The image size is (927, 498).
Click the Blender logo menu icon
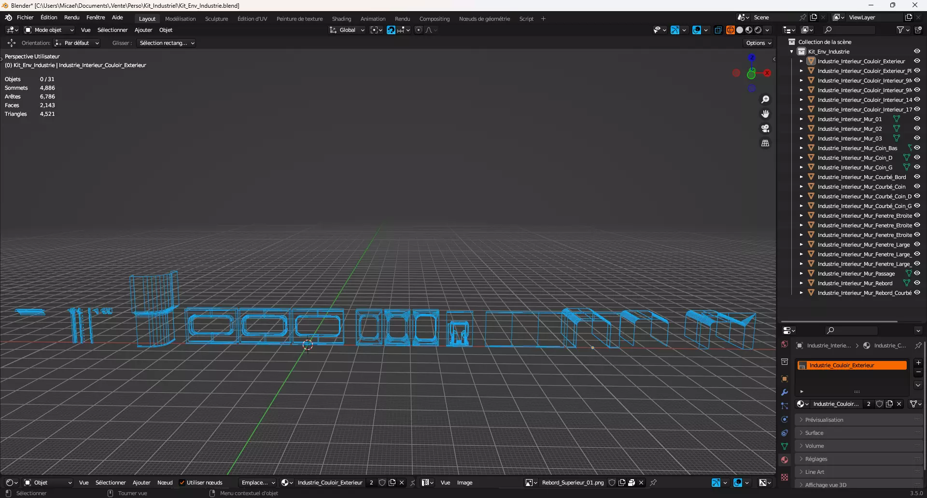point(8,17)
